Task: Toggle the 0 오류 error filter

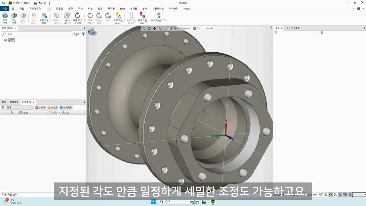Action: point(40,108)
